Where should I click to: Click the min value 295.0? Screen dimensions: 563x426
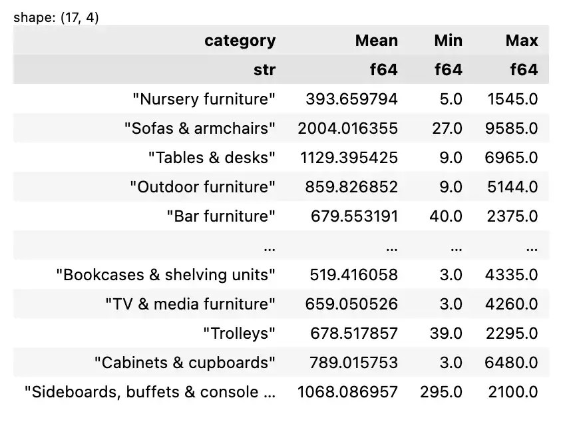pyautogui.click(x=441, y=392)
